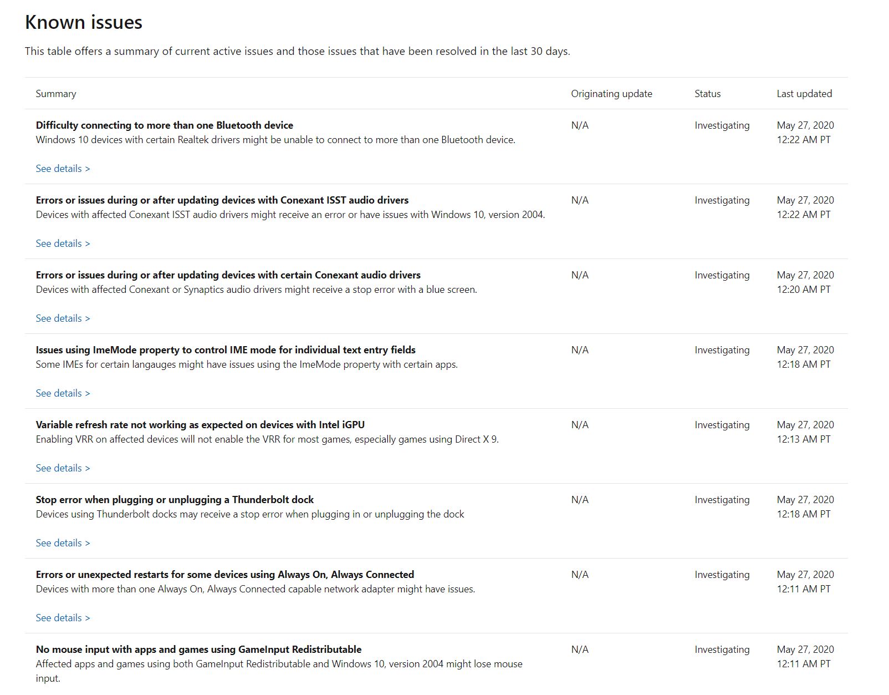Image resolution: width=889 pixels, height=695 pixels.
Task: Click the Thunderbolt dock stop error title
Action: (175, 500)
